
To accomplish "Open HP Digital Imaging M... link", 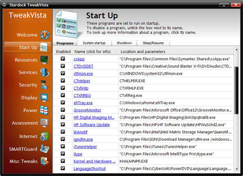I will (x=94, y=117).
